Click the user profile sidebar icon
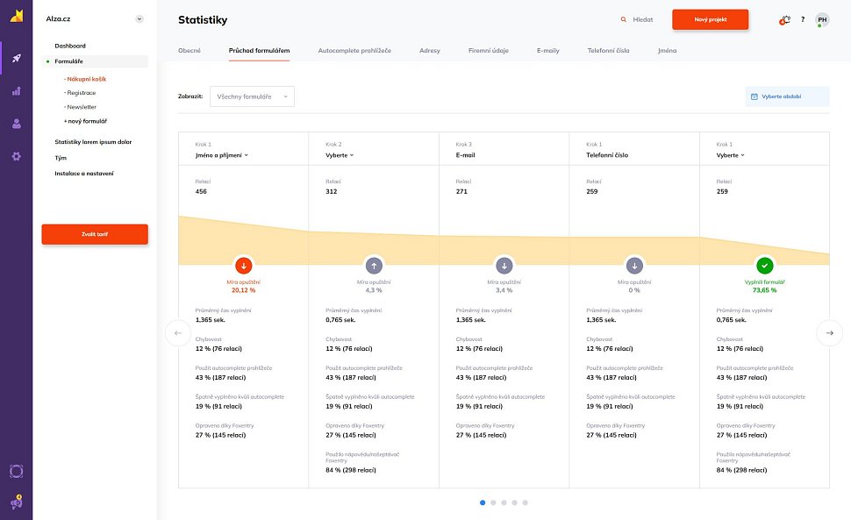 click(16, 124)
